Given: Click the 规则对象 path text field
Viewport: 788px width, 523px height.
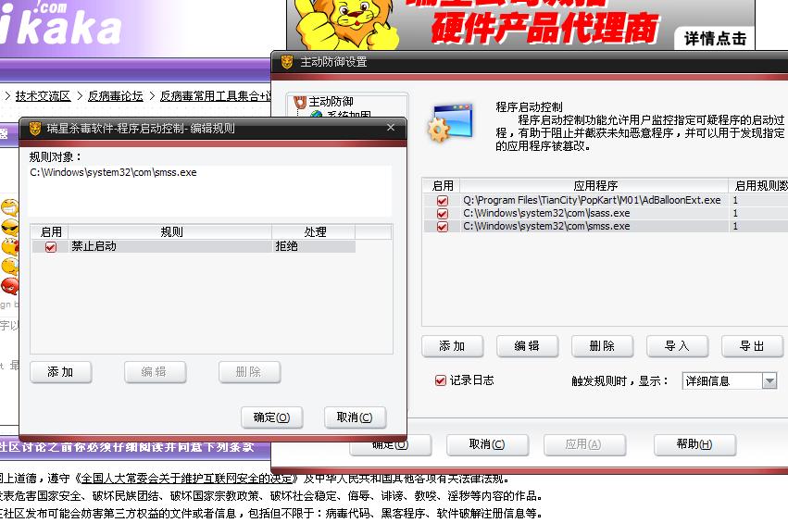Looking at the screenshot, I should (210, 191).
